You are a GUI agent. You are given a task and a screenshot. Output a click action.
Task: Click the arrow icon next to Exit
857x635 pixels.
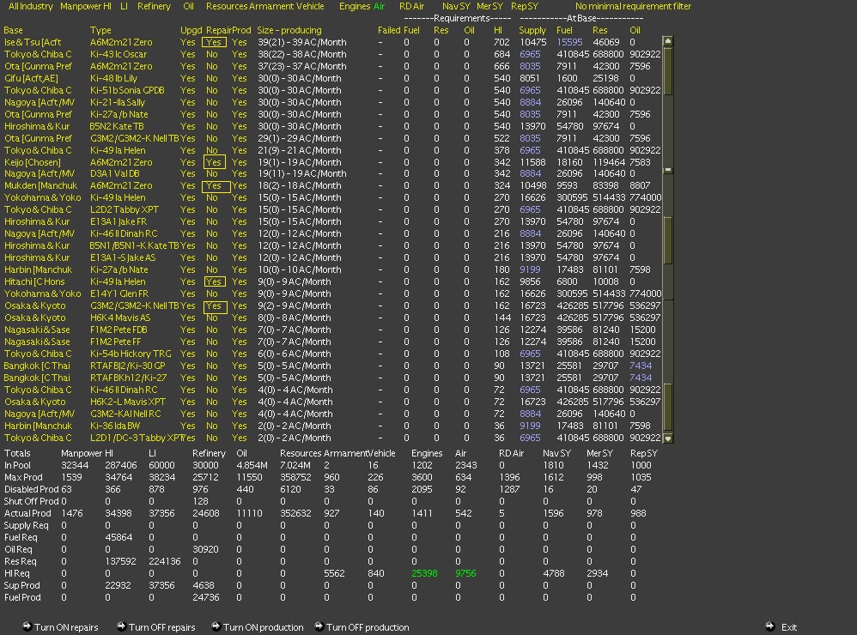click(770, 626)
